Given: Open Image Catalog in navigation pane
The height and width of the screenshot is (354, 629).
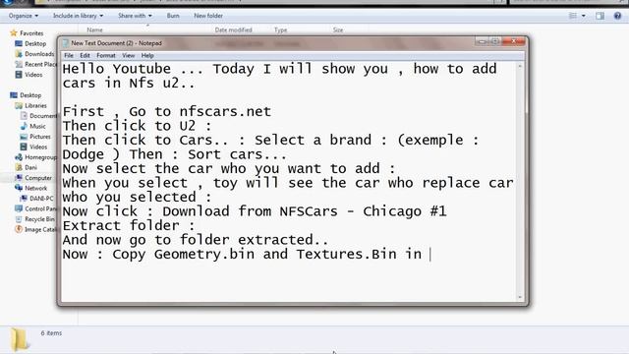Looking at the screenshot, I should [40, 230].
